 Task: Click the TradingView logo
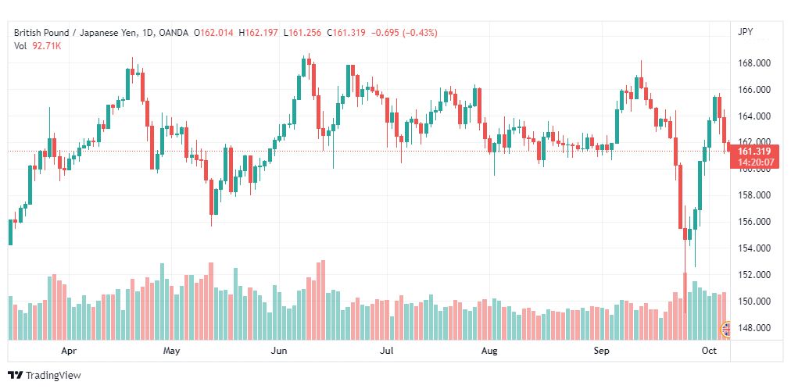point(45,376)
